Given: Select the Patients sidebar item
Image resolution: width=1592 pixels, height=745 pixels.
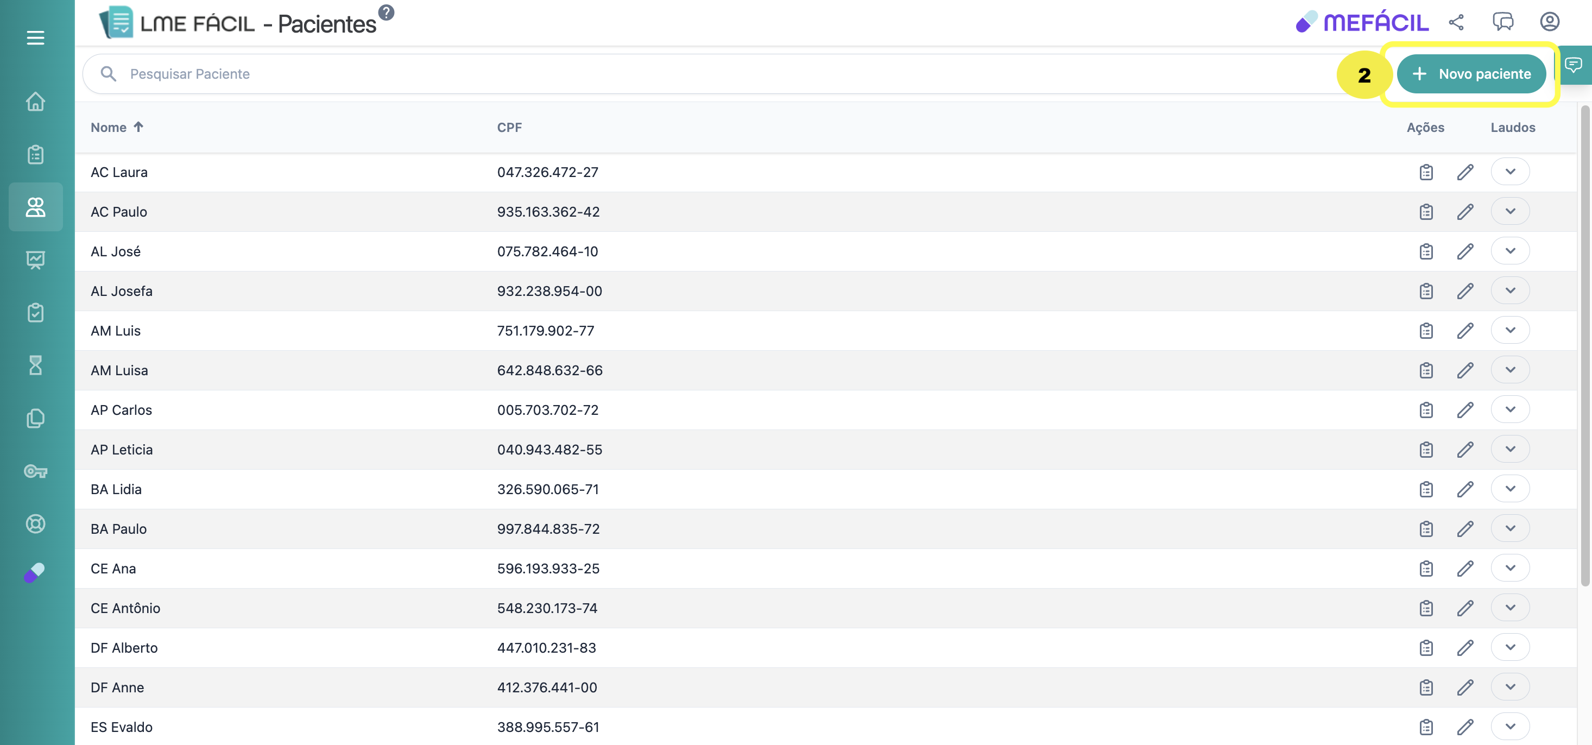Looking at the screenshot, I should point(35,207).
